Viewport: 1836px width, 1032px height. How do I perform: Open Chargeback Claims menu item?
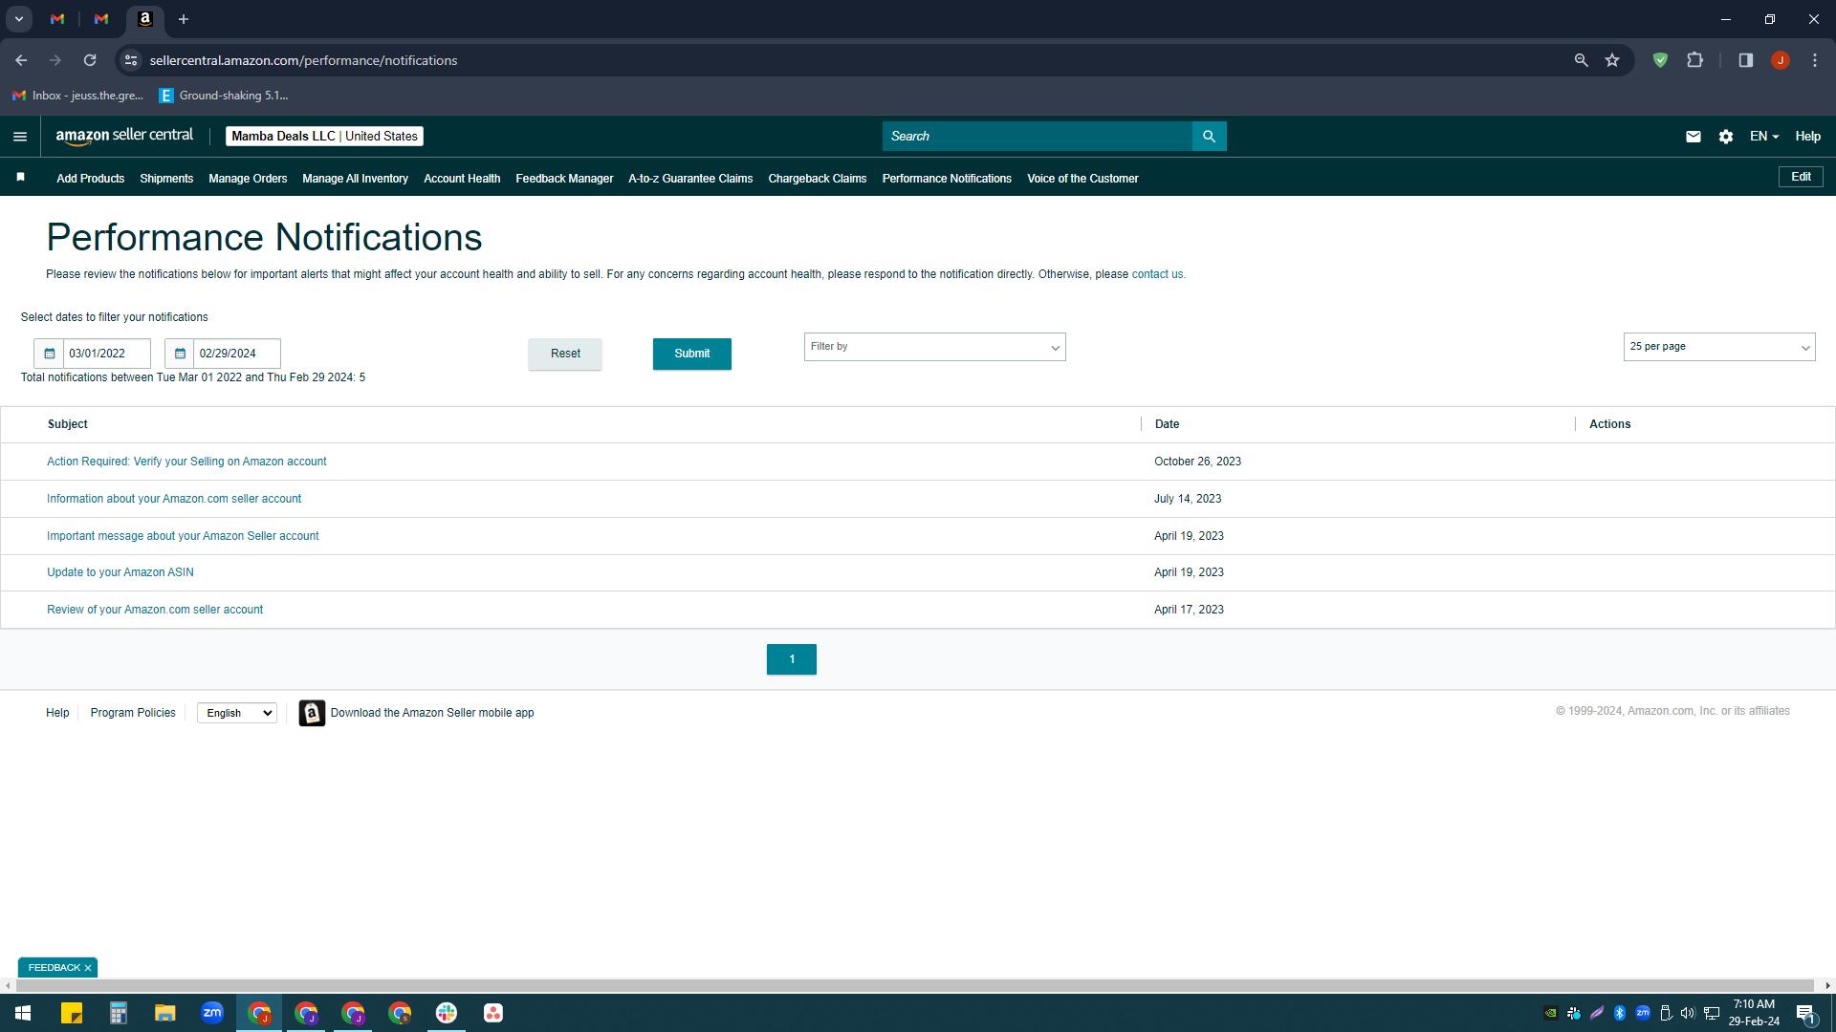coord(818,179)
